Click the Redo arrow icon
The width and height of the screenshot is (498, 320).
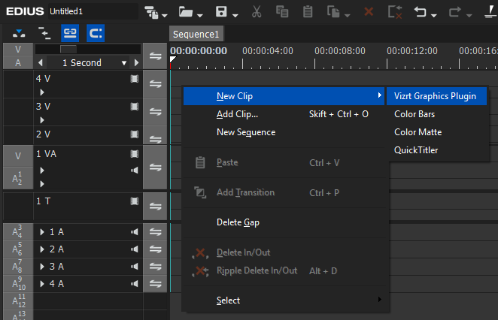(x=455, y=12)
